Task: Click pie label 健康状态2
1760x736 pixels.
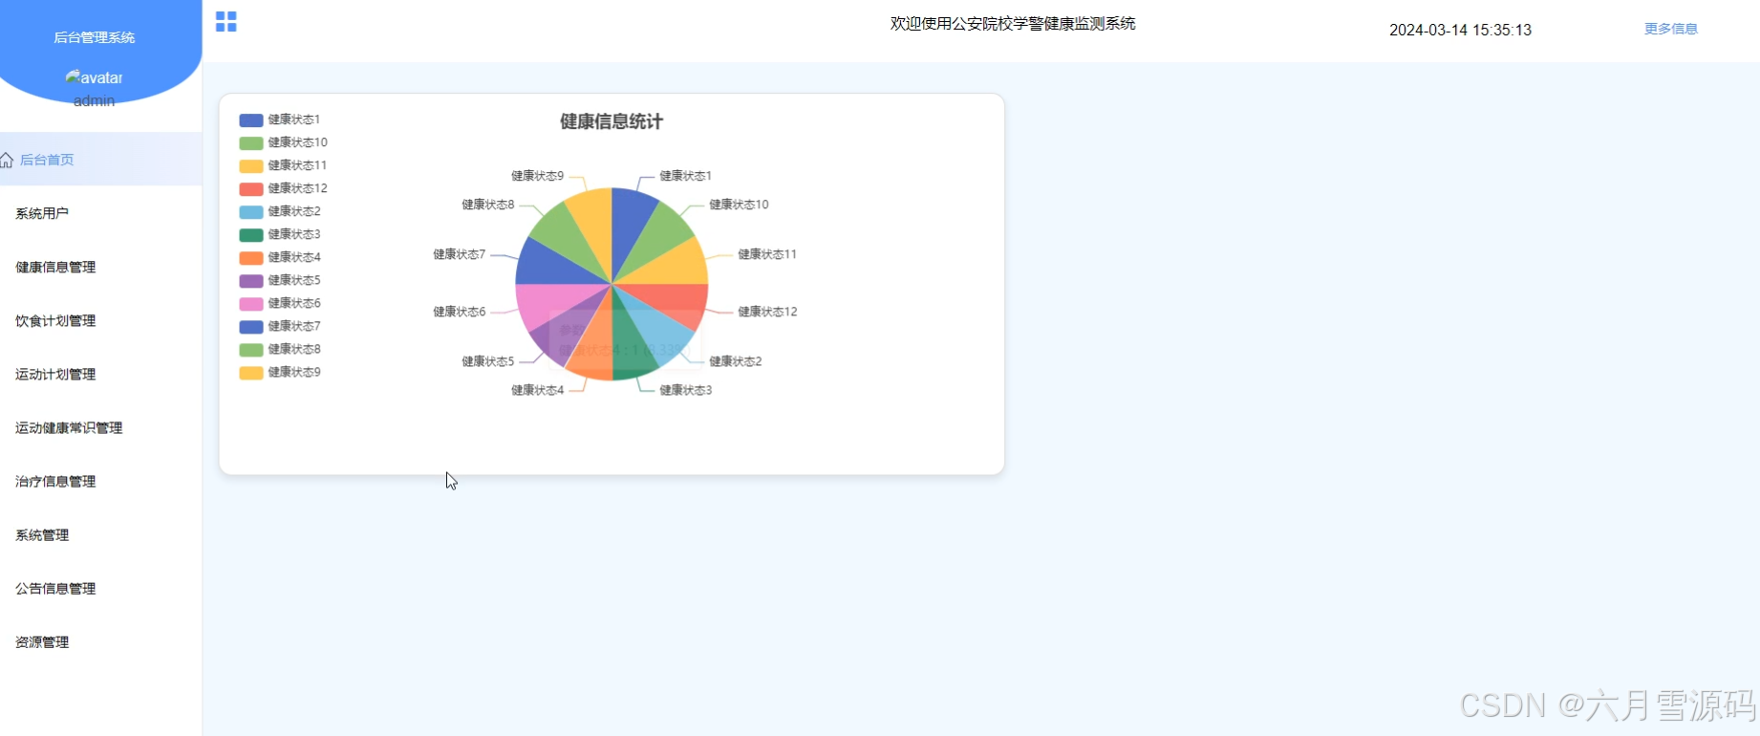Action: click(736, 361)
